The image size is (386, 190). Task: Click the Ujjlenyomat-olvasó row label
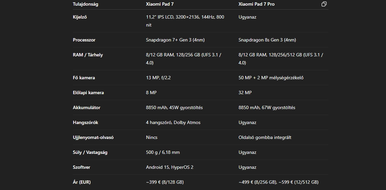point(93,138)
